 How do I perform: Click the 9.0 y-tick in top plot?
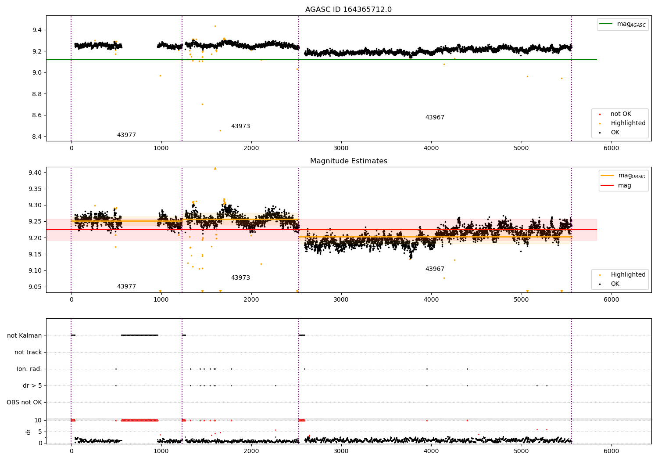click(37, 73)
